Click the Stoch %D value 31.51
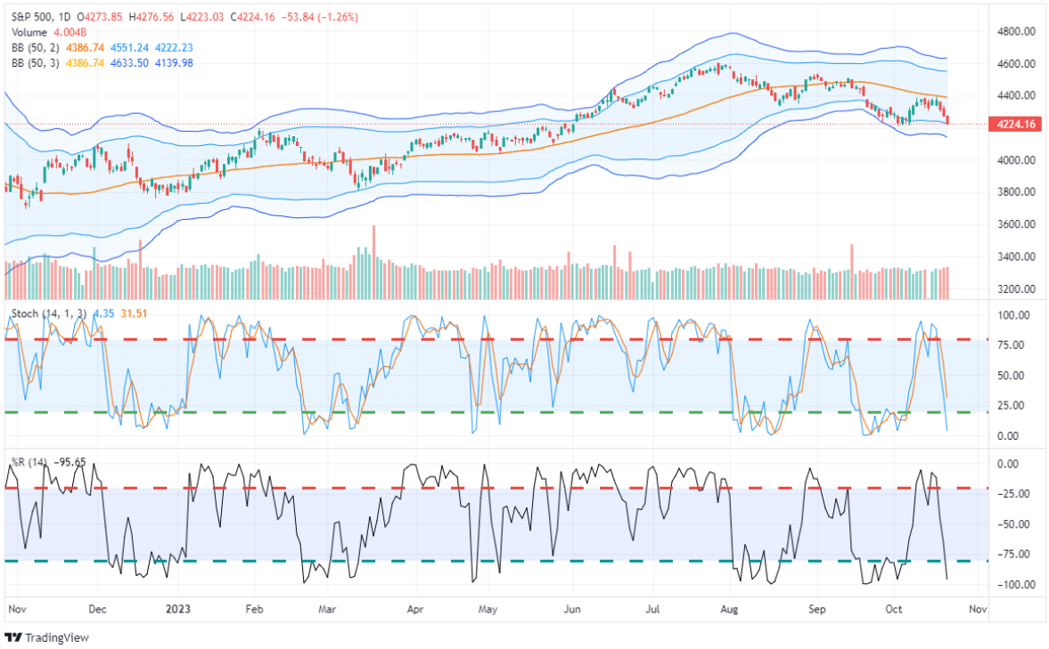Image resolution: width=1049 pixels, height=649 pixels. point(134,313)
